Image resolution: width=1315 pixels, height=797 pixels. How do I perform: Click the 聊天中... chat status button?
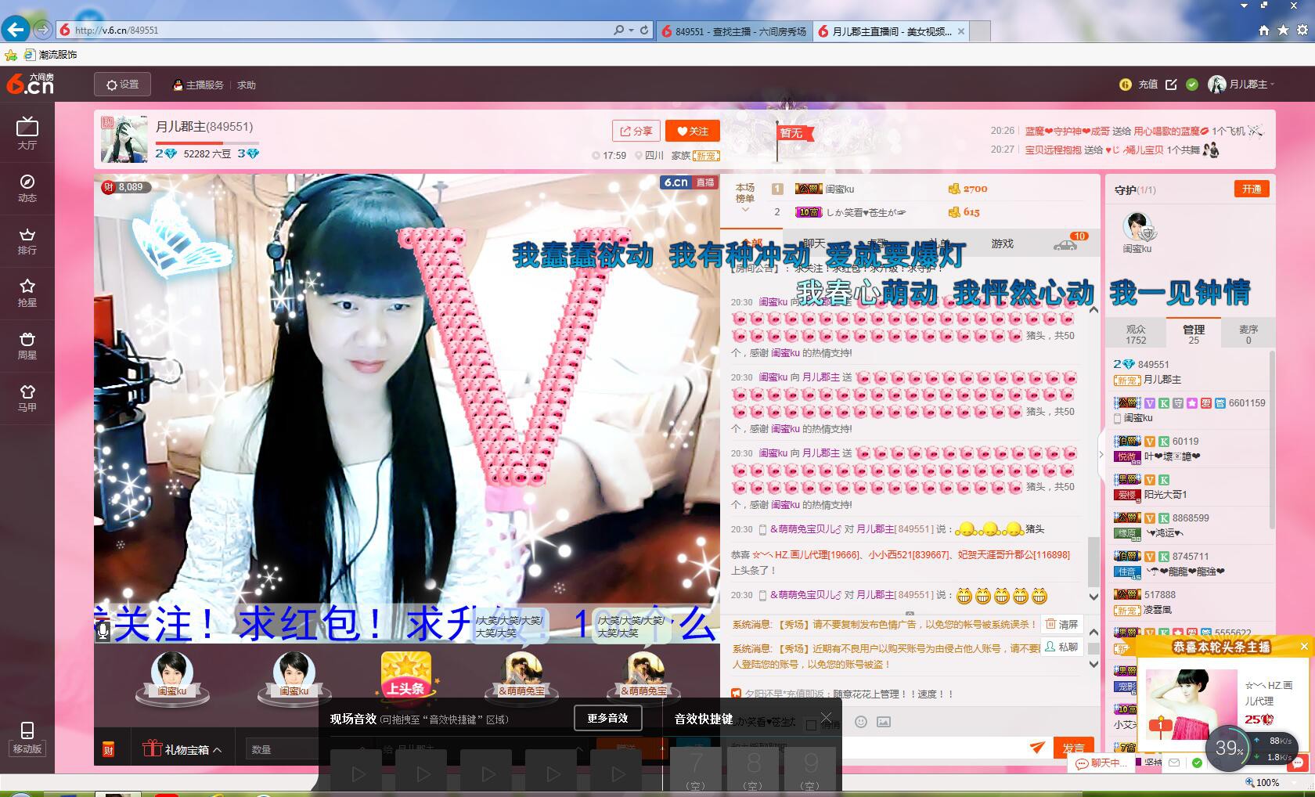click(x=1101, y=763)
